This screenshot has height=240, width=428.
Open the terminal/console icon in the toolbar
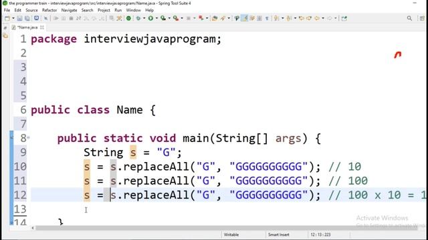36,18
